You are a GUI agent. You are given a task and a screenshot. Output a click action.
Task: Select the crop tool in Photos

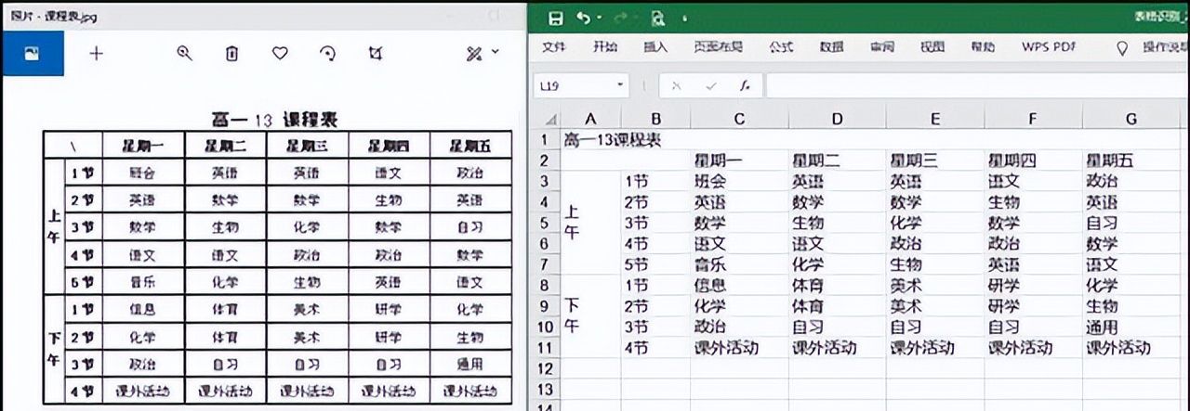coord(375,54)
